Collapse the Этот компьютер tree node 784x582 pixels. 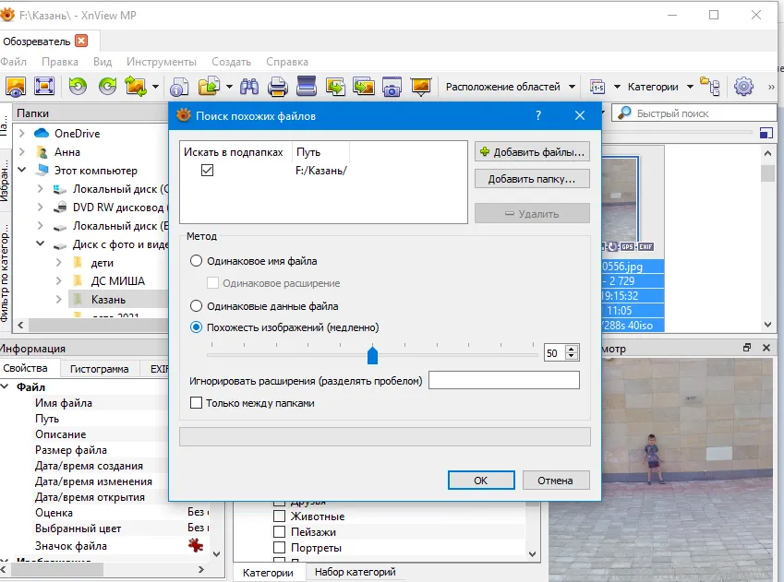(x=22, y=171)
